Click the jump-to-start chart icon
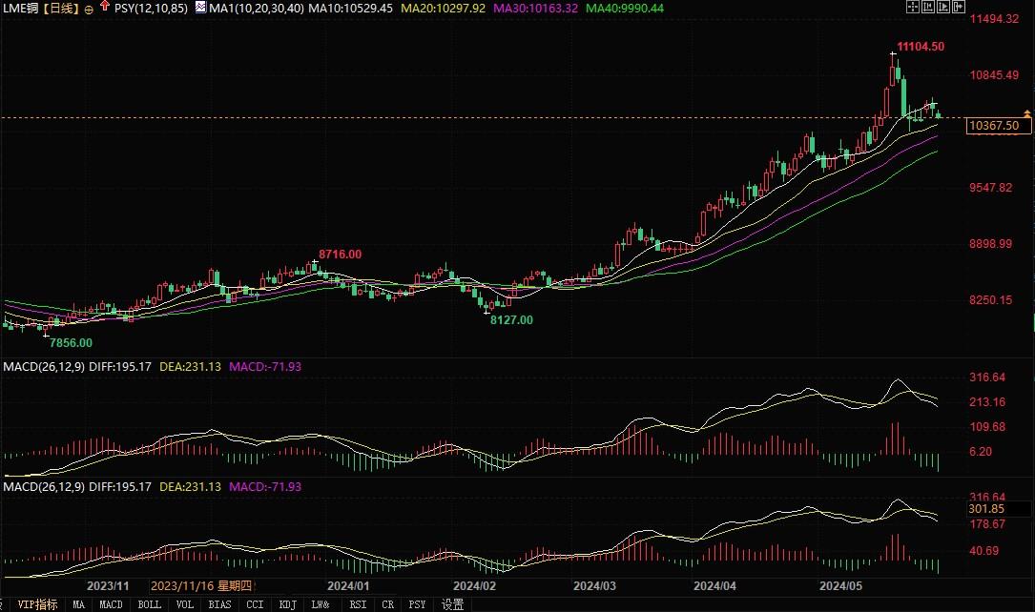Image resolution: width=1035 pixels, height=612 pixels. (928, 7)
